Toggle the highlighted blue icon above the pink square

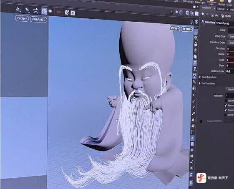click(193, 138)
